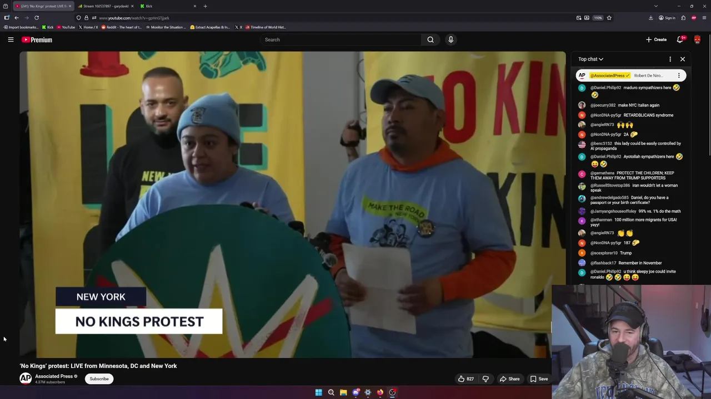This screenshot has height=399, width=711.
Task: Close the Stream 102537897 tab
Action: [132, 6]
